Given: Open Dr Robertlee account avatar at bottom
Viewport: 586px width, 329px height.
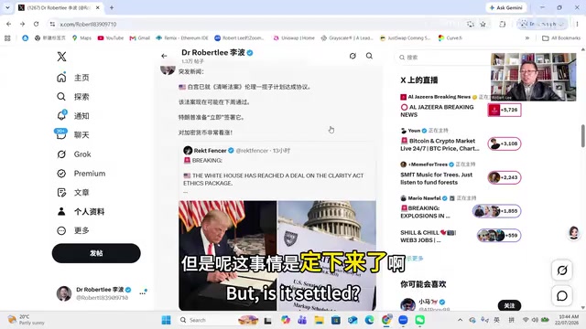Looking at the screenshot, I should tap(64, 293).
